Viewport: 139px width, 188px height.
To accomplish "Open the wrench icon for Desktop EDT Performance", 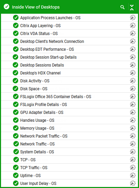I will tap(132, 49).
